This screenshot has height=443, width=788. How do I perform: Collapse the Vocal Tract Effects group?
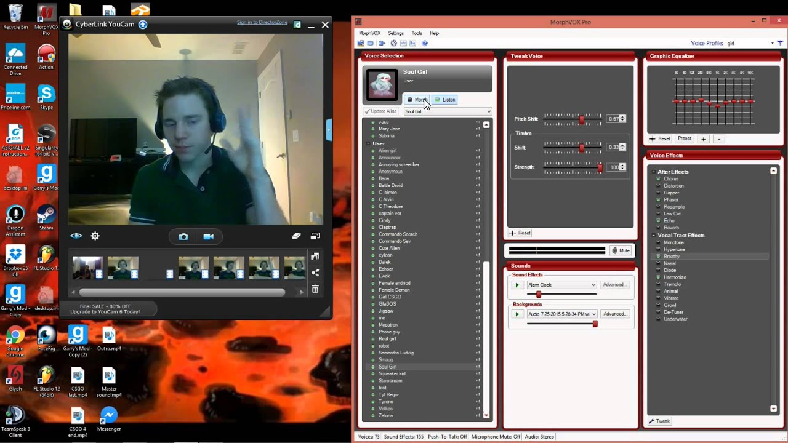click(654, 235)
